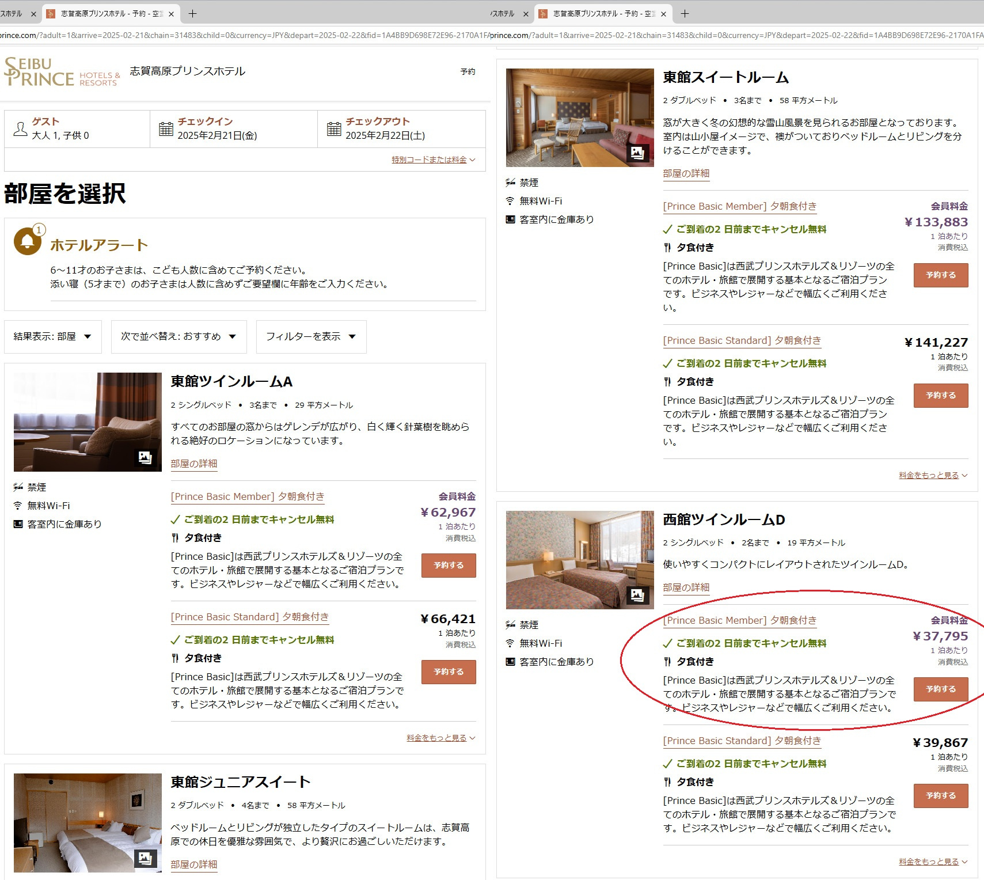Click the Seibu Prince Hotels & Resorts logo
This screenshot has width=984, height=880.
(62, 72)
